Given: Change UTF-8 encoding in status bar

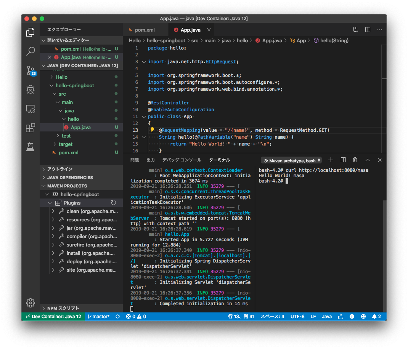Looking at the screenshot, I should [297, 317].
